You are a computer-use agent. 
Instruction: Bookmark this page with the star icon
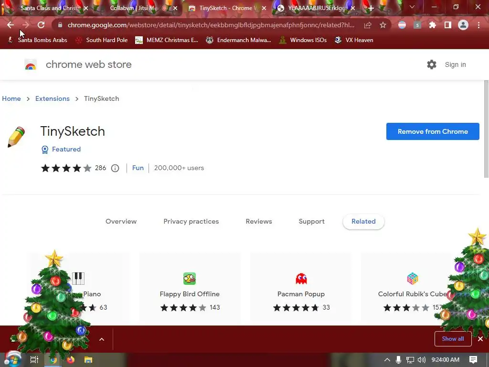point(383,25)
